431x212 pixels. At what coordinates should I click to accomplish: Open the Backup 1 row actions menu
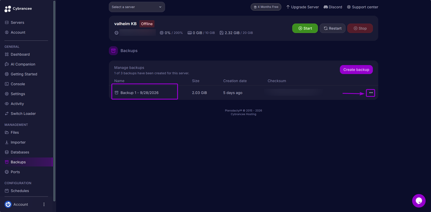point(371,93)
